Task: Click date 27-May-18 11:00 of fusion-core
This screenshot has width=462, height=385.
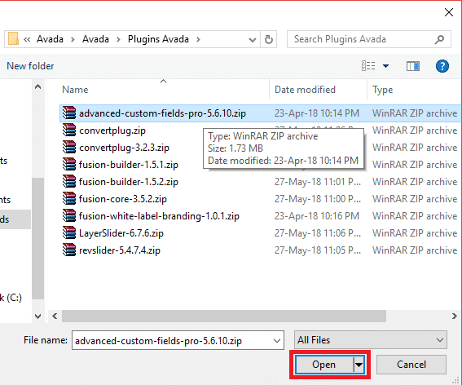Action: (318, 199)
